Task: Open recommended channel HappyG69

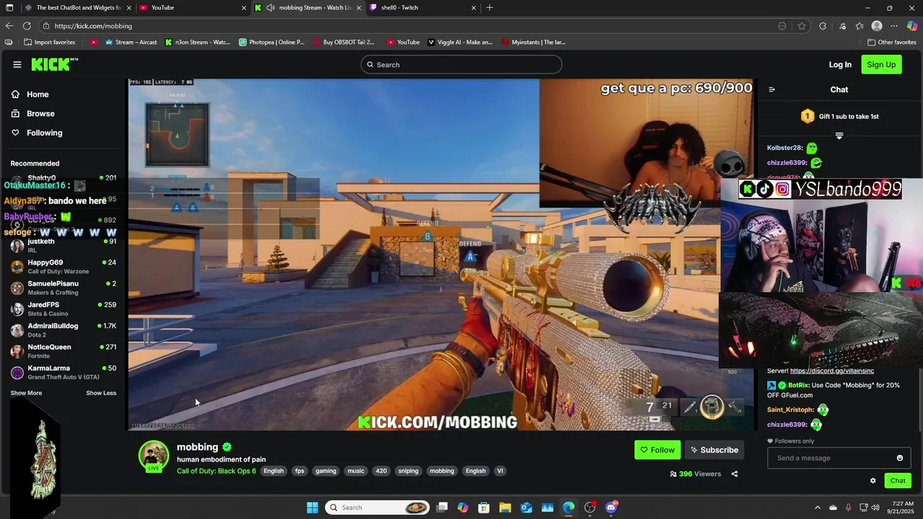Action: tap(63, 267)
